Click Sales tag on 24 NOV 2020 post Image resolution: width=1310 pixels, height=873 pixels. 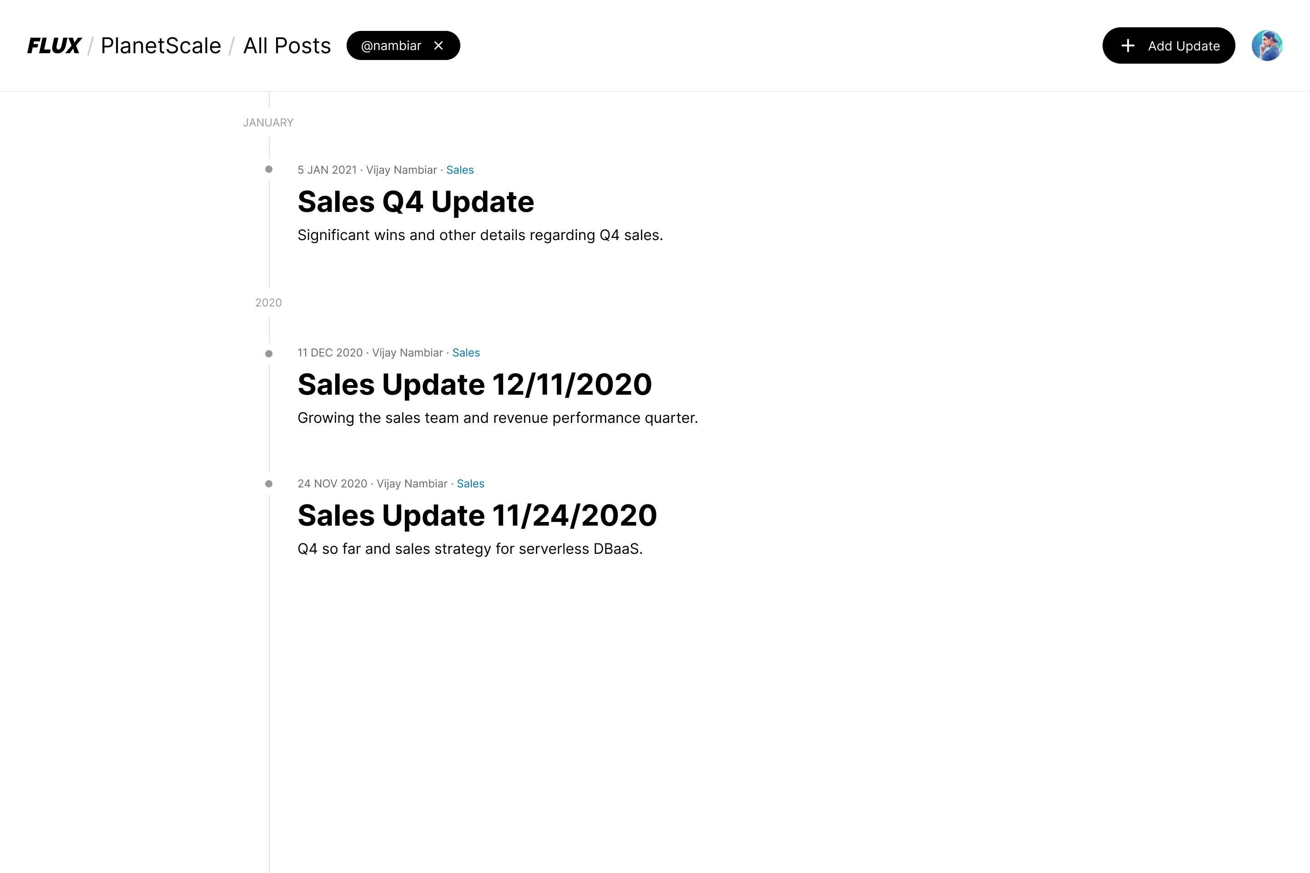pyautogui.click(x=470, y=483)
